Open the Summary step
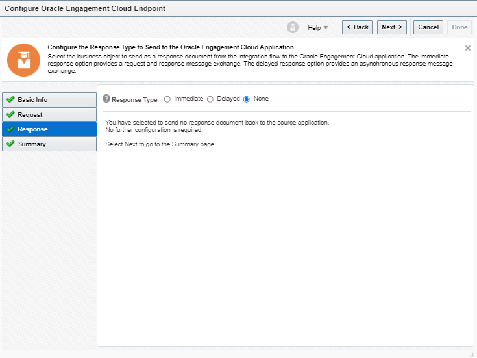This screenshot has height=358, width=477. [x=49, y=144]
